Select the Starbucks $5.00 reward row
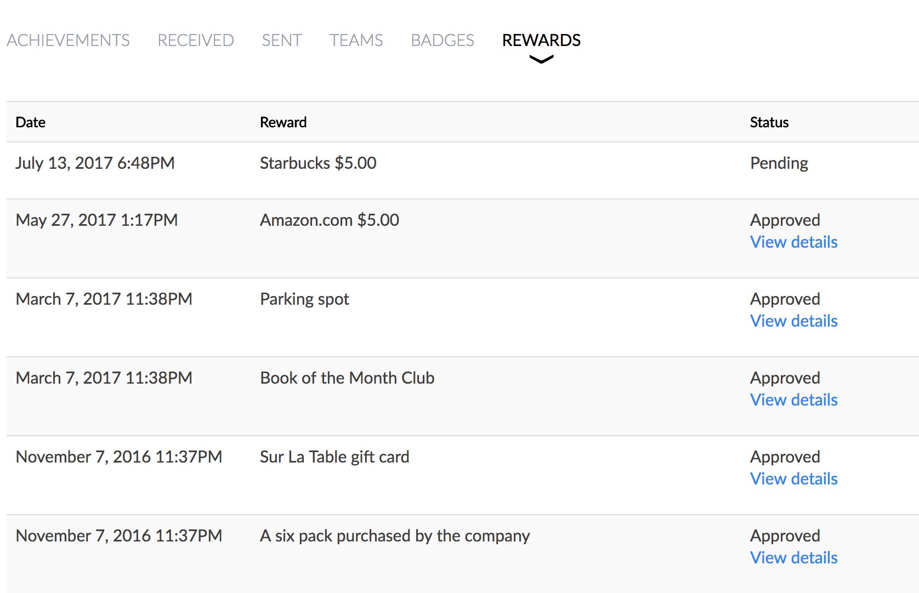Screen dimensions: 919x593 (x=318, y=163)
